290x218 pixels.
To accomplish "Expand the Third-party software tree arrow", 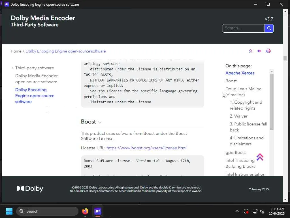I will 12,68.
